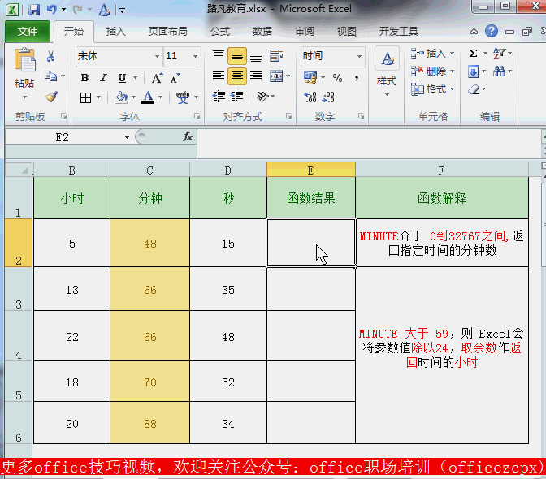Toggle Italic formatting
This screenshot has height=479, width=546.
tap(103, 78)
